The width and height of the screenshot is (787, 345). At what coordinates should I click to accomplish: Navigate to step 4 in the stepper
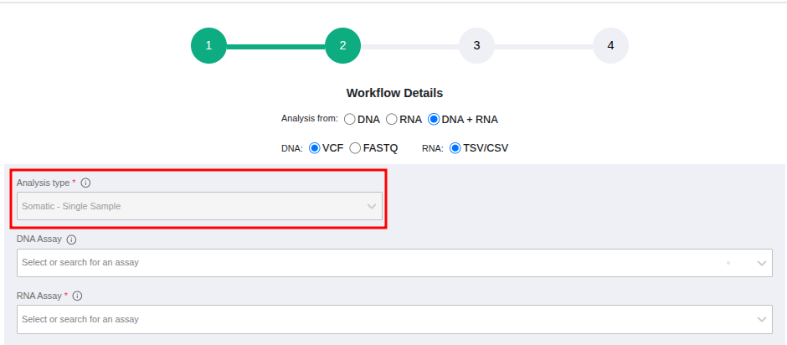click(x=610, y=45)
